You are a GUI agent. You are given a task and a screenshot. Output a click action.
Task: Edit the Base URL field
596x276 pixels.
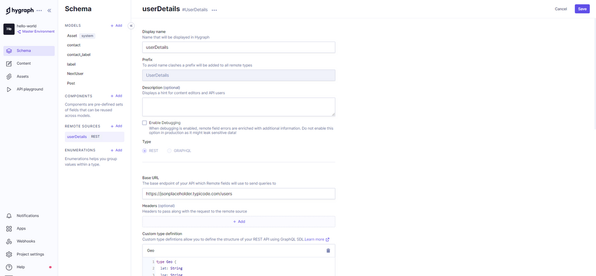click(239, 193)
